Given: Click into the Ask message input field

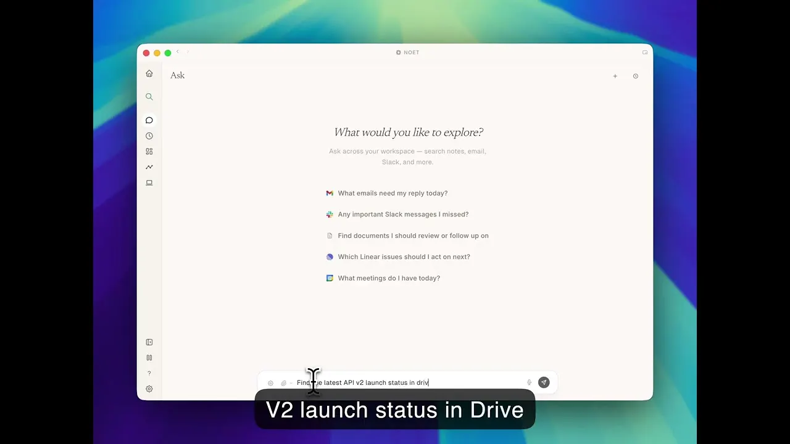Looking at the screenshot, I should [407, 382].
